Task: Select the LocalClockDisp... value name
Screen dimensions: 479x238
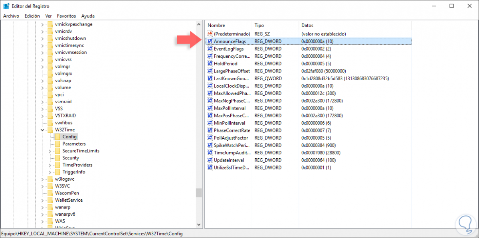Action: pos(232,86)
